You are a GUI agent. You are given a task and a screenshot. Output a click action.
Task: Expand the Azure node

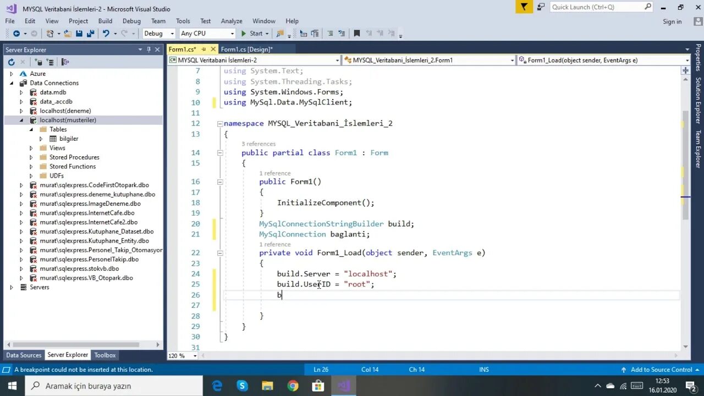(11, 74)
